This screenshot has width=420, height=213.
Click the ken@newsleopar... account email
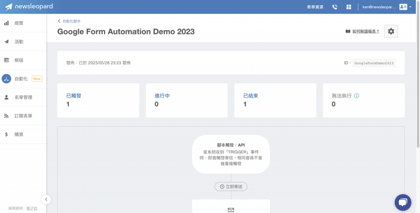[x=379, y=7]
